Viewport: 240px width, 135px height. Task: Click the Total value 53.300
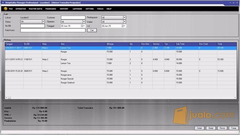click(220, 60)
